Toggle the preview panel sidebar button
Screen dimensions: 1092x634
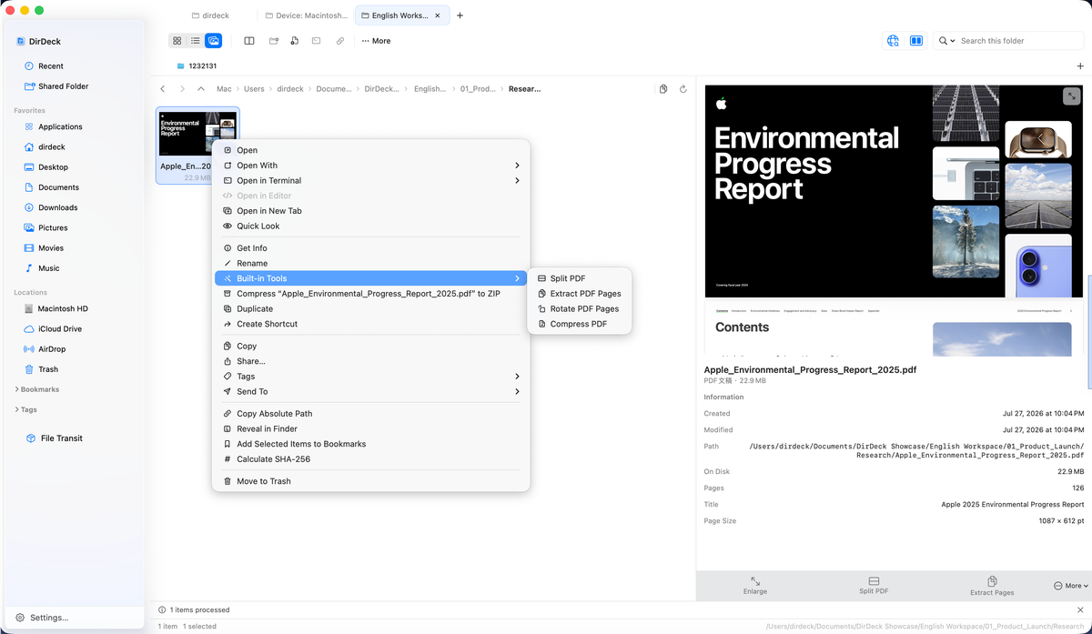tap(916, 41)
